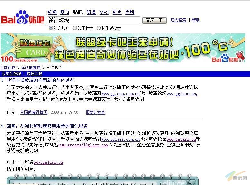Open www.gglass.cn link in post 1
The image size is (250, 185).
[182, 94]
